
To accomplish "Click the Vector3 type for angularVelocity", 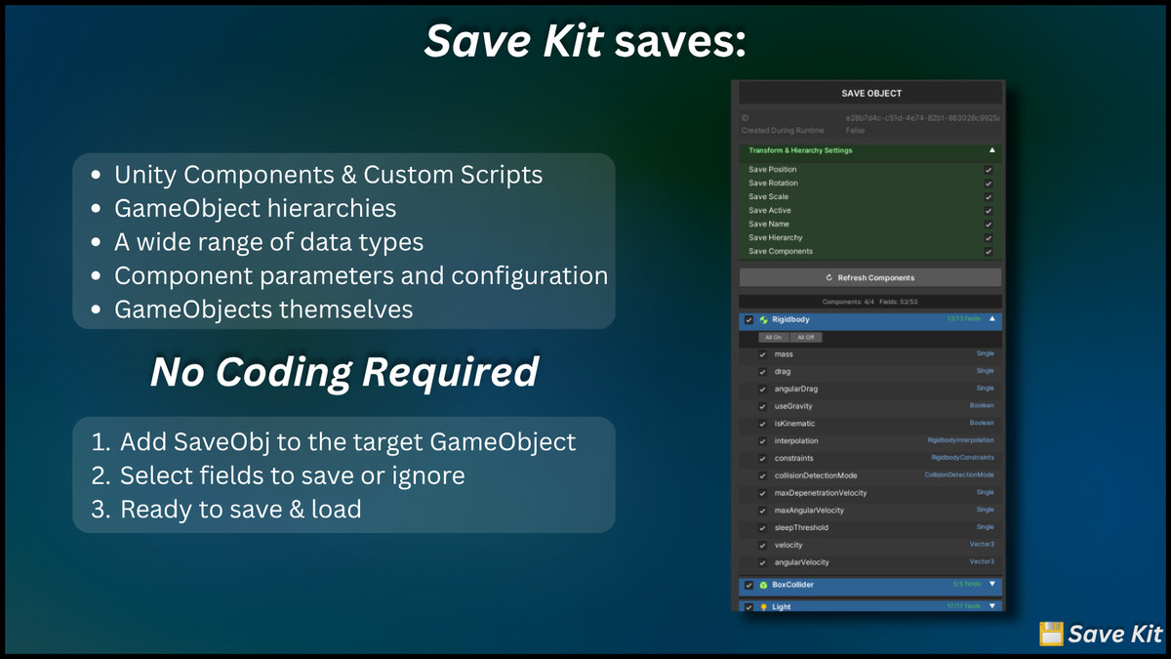I will tap(982, 561).
